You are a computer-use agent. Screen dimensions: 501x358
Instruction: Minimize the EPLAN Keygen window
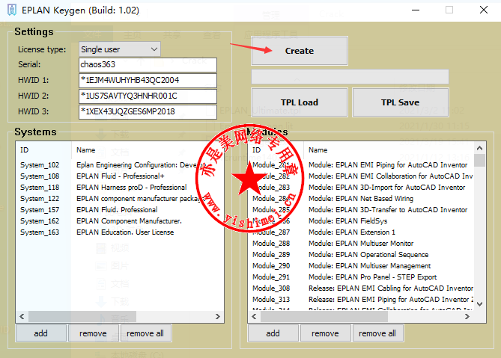(x=416, y=10)
